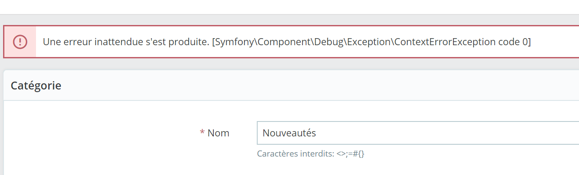The height and width of the screenshot is (175, 579).
Task: Click the ContextErrorException text in the alert
Action: tap(445, 42)
